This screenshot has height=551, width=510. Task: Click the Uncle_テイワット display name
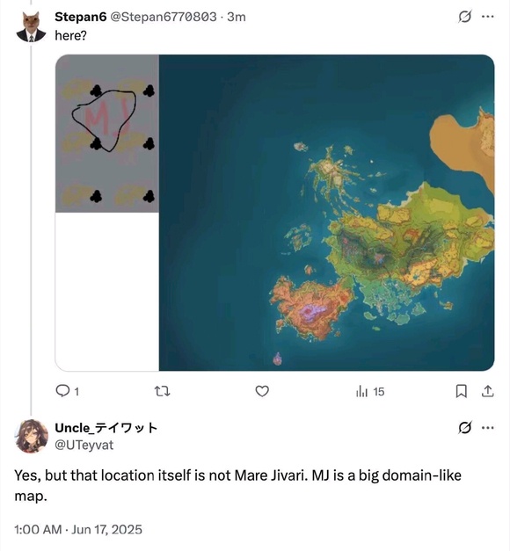(106, 428)
